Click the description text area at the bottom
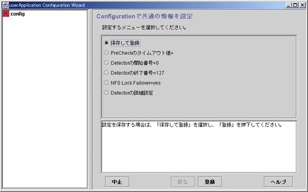Image resolution: width=308 pixels, height=192 pixels. click(199, 147)
